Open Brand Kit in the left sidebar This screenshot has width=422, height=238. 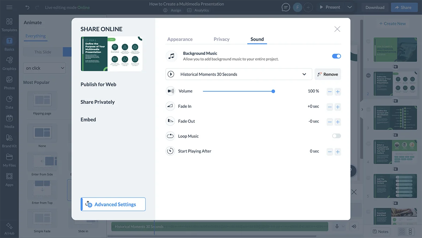(x=9, y=141)
